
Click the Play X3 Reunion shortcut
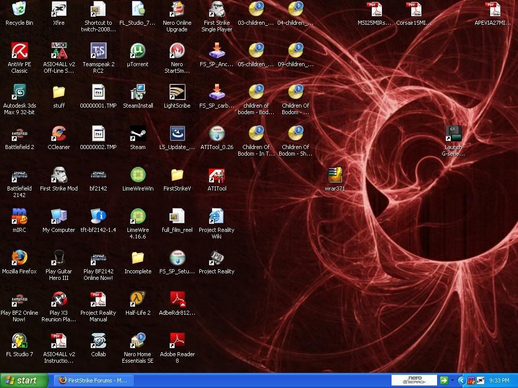pos(59,299)
